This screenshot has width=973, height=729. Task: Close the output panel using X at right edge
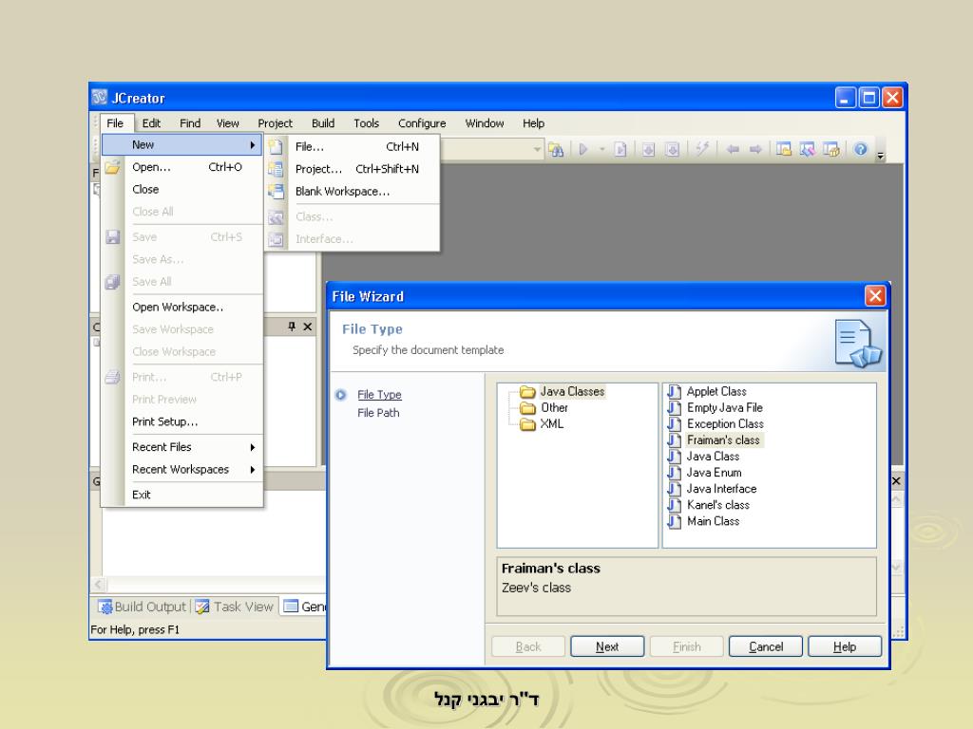(x=896, y=481)
